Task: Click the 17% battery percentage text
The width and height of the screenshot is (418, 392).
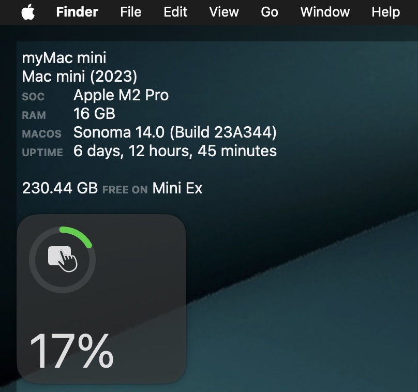Action: click(x=72, y=351)
